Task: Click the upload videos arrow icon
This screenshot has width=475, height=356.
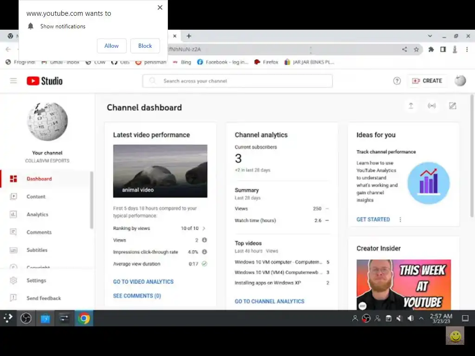Action: [x=411, y=106]
